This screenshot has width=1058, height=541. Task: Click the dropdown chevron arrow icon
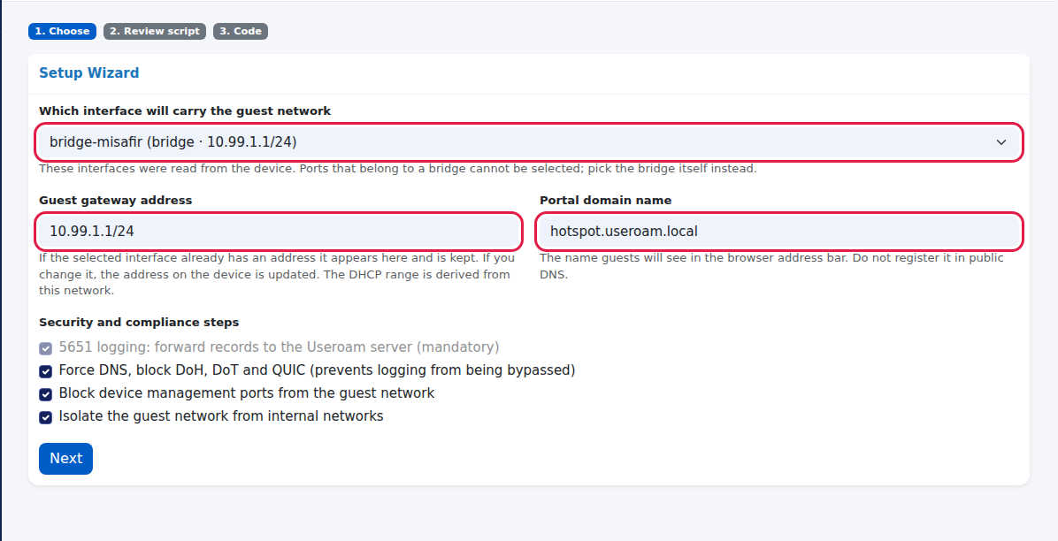[x=1001, y=142]
